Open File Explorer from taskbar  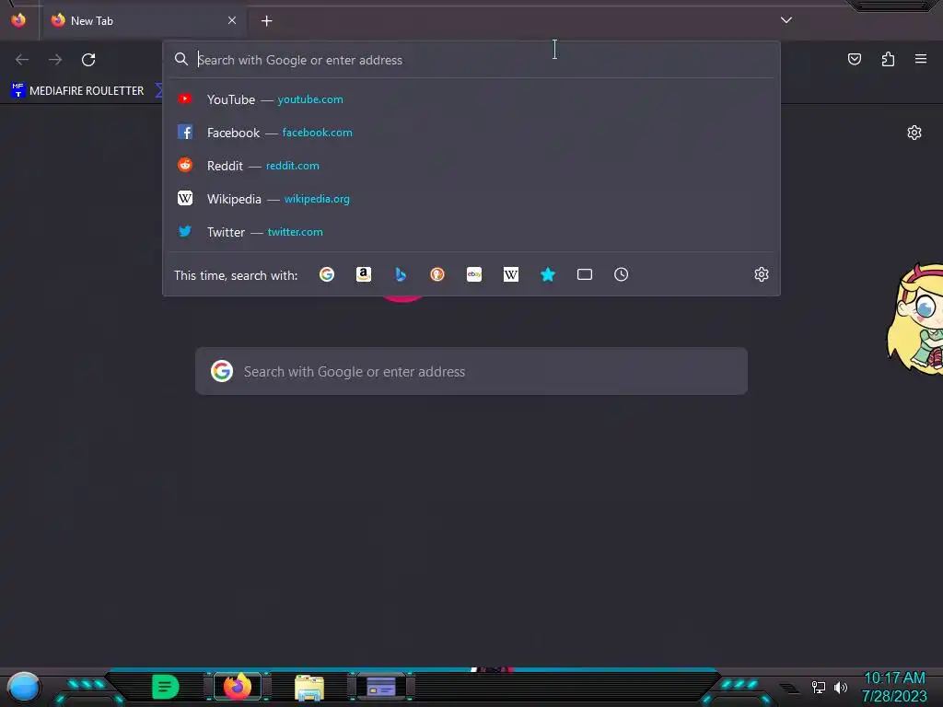309,687
